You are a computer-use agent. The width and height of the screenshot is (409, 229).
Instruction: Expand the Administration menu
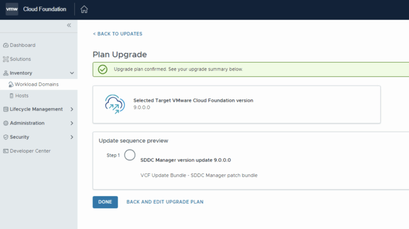click(x=72, y=123)
